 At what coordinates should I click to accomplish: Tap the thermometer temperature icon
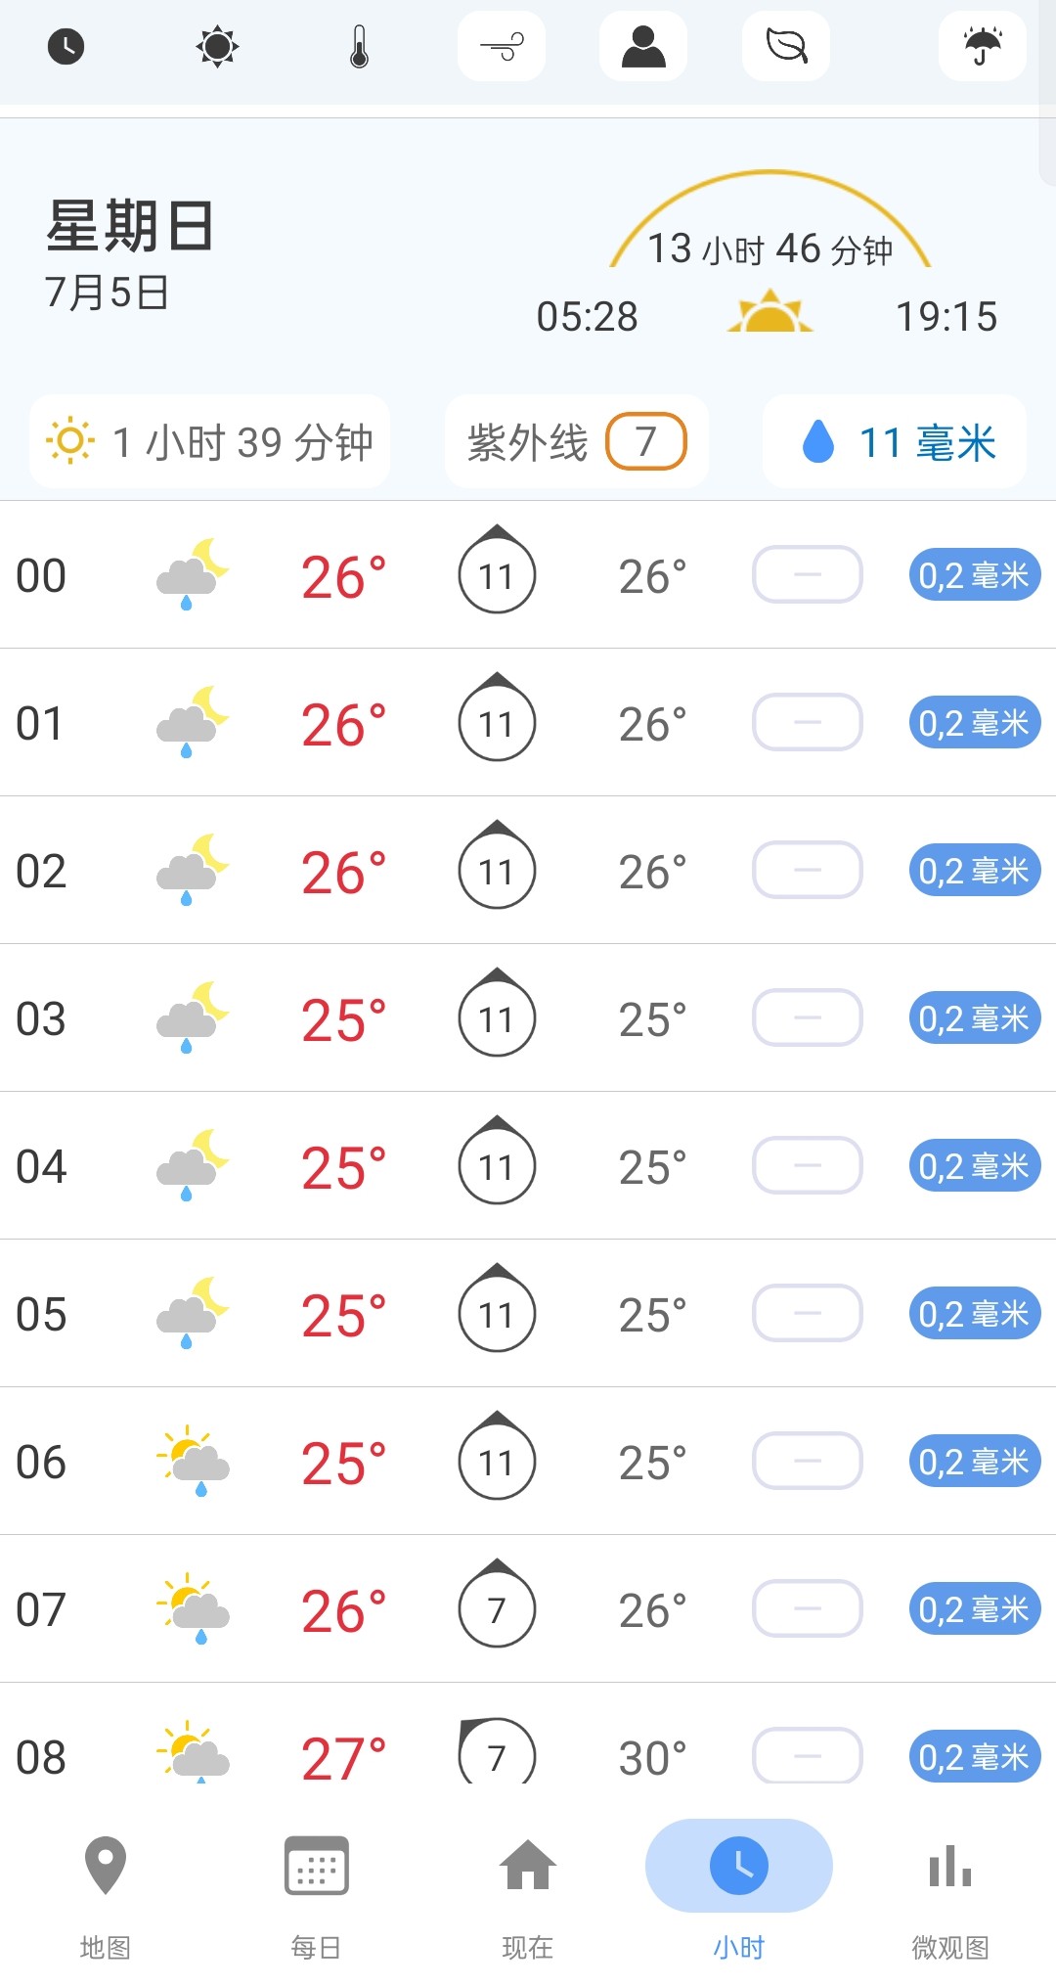click(x=360, y=46)
